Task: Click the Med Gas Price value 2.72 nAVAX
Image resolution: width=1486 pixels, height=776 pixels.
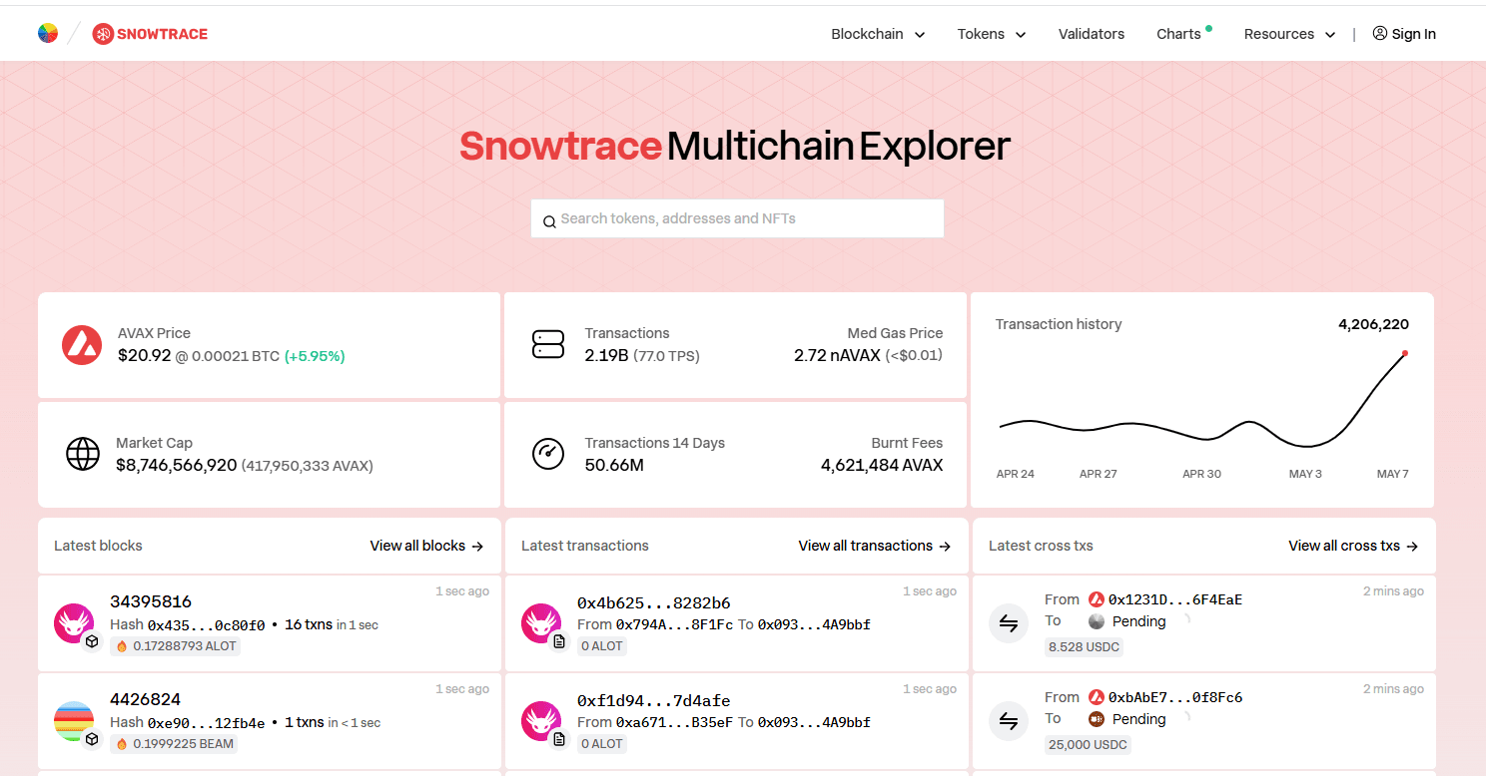Action: click(x=838, y=355)
